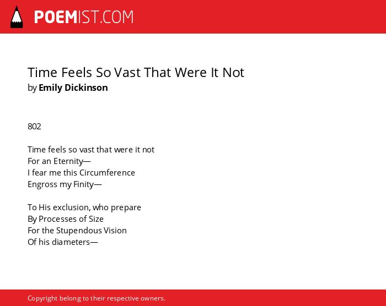Screen dimensions: 386x306
Task: Click the line 'For an Eternity—'
Action: 59,161
